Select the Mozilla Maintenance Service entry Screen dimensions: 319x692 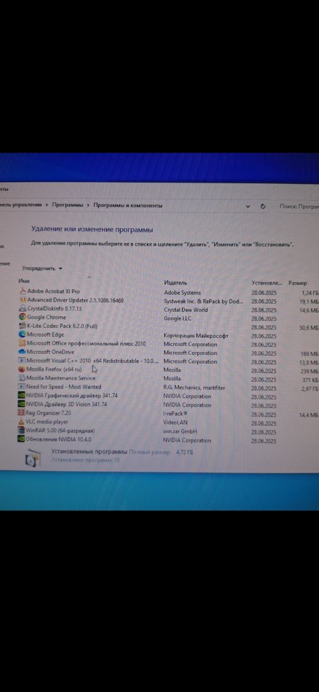[61, 378]
